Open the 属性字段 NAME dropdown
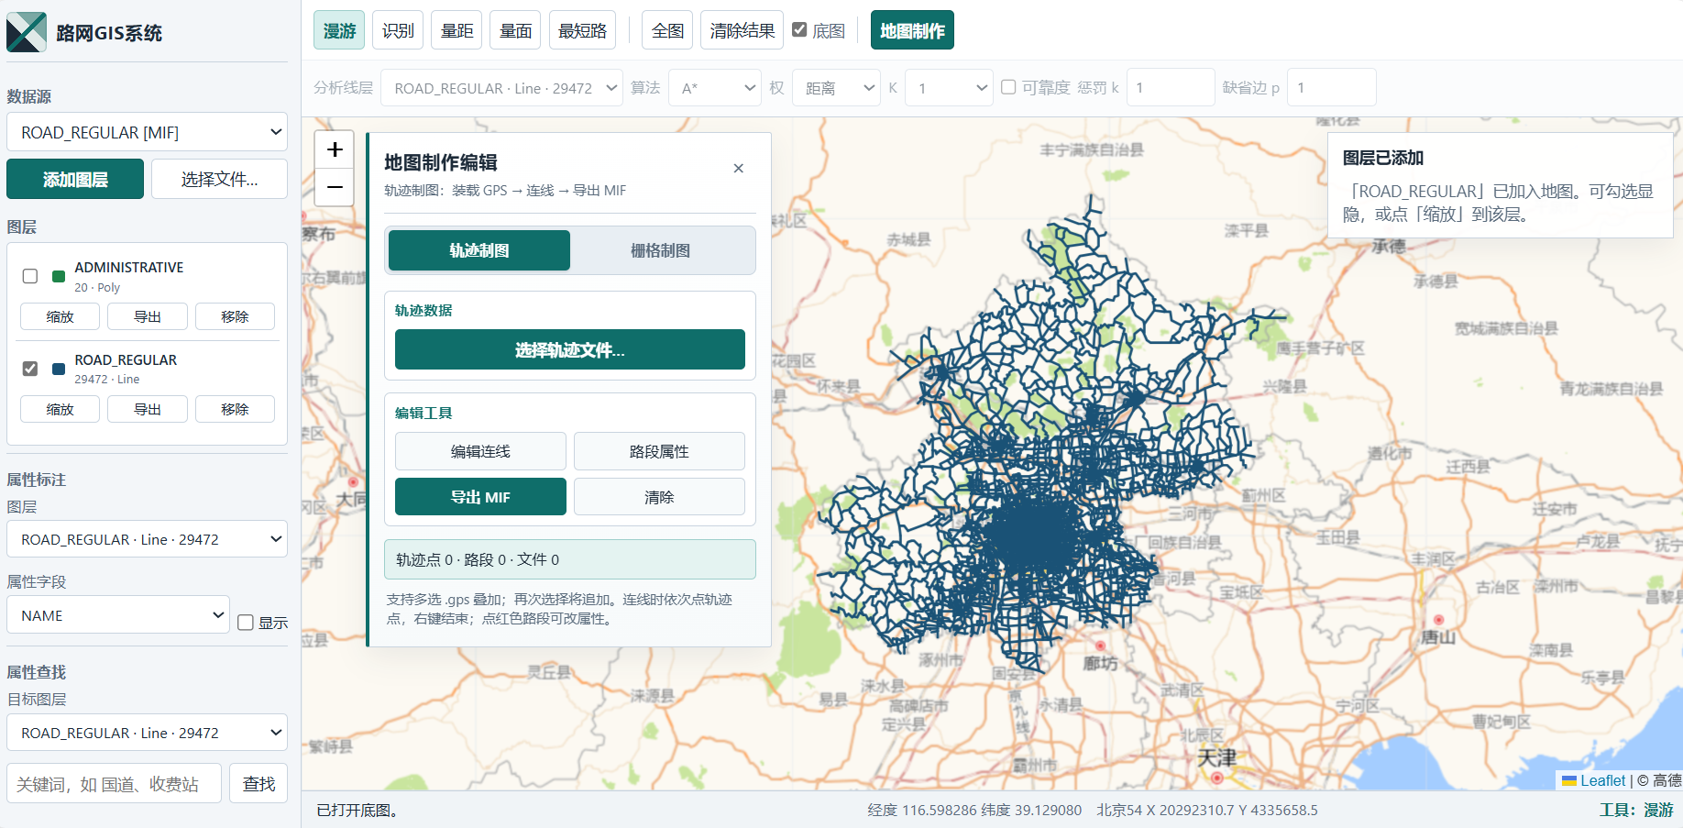Viewport: 1683px width, 828px height. point(118,615)
